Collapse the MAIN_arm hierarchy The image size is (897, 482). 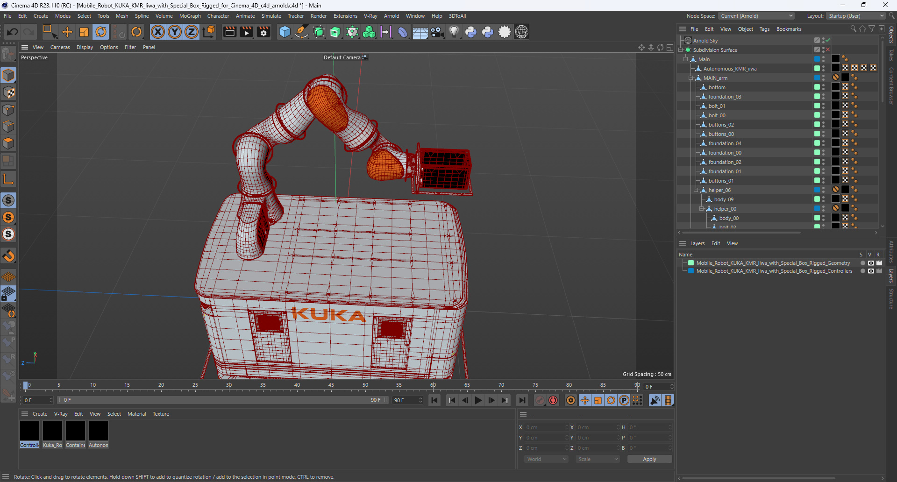[x=691, y=78]
